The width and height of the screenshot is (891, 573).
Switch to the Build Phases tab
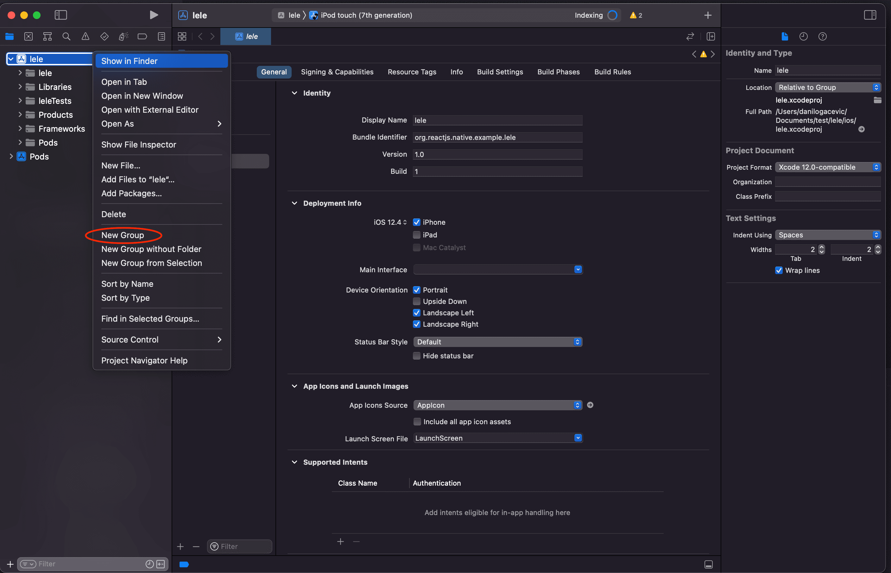point(559,72)
